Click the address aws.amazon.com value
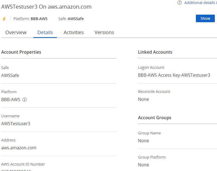217x171 pixels. coord(19,148)
